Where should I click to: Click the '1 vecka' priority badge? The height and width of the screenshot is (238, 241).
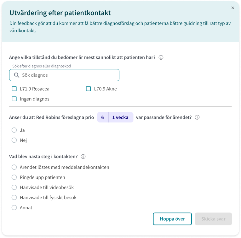121,117
